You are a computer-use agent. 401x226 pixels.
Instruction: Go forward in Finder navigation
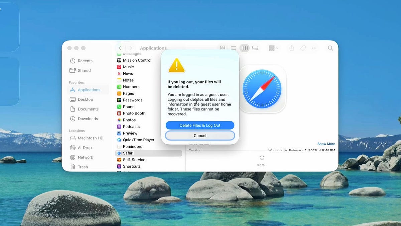[131, 48]
